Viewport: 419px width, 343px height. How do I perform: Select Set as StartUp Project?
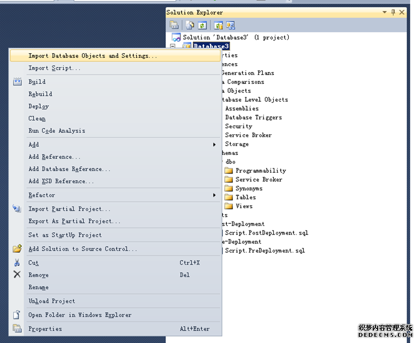tap(65, 235)
